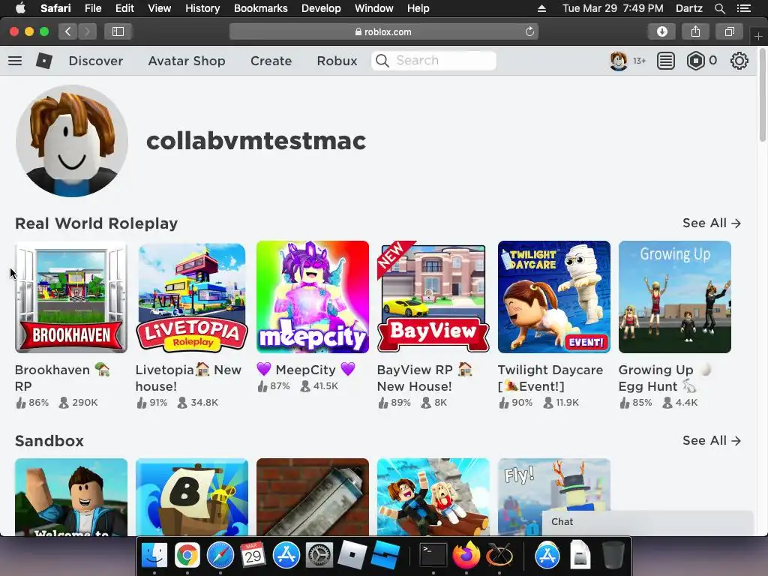See All Sandbox games
This screenshot has height=576, width=768.
point(712,440)
